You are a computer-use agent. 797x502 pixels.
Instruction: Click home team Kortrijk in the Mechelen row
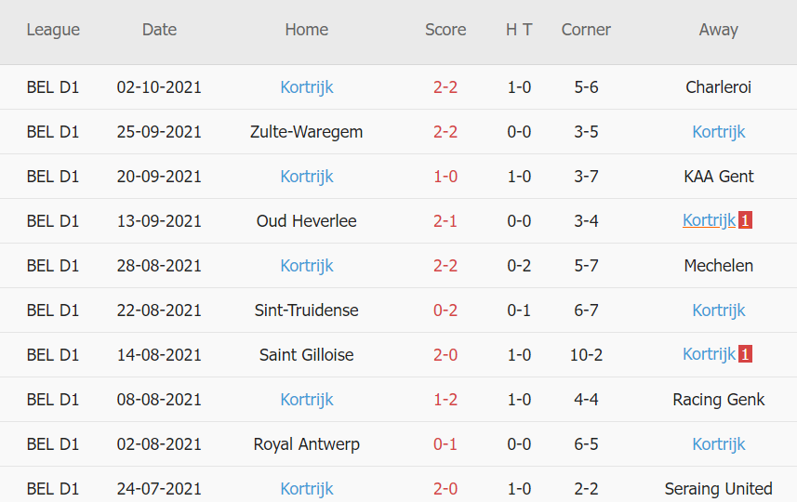pos(307,266)
